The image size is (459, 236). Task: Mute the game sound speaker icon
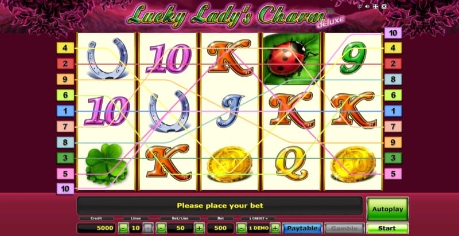(367, 6)
